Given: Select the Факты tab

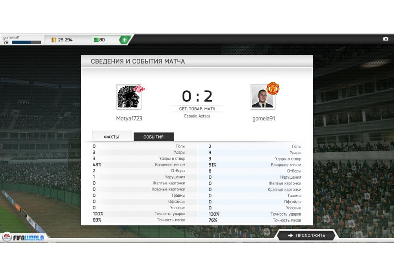Looking at the screenshot, I should [x=112, y=136].
